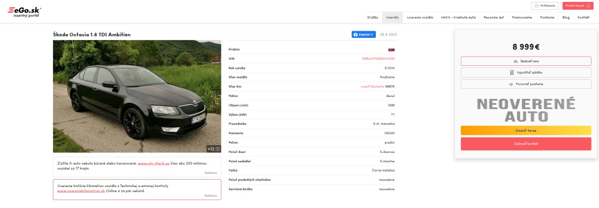Open the Financovanie menu item
599x208 pixels.
click(x=522, y=17)
